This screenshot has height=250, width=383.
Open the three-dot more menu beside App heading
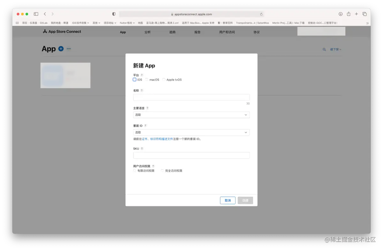(x=69, y=49)
